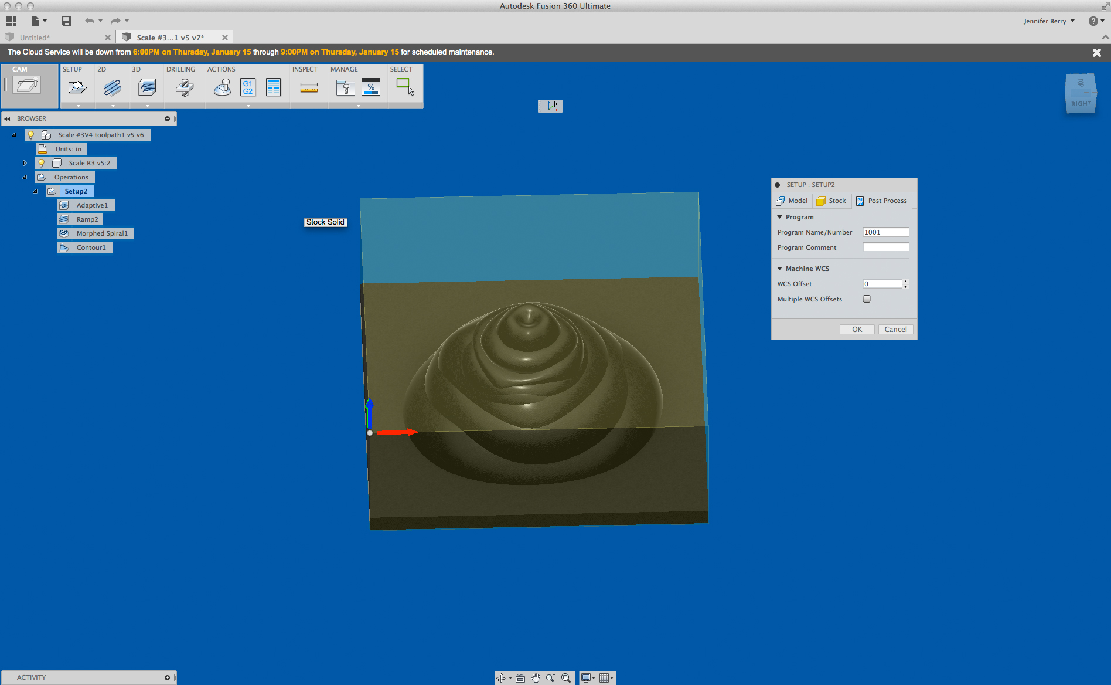Collapse the Program section

(x=779, y=216)
